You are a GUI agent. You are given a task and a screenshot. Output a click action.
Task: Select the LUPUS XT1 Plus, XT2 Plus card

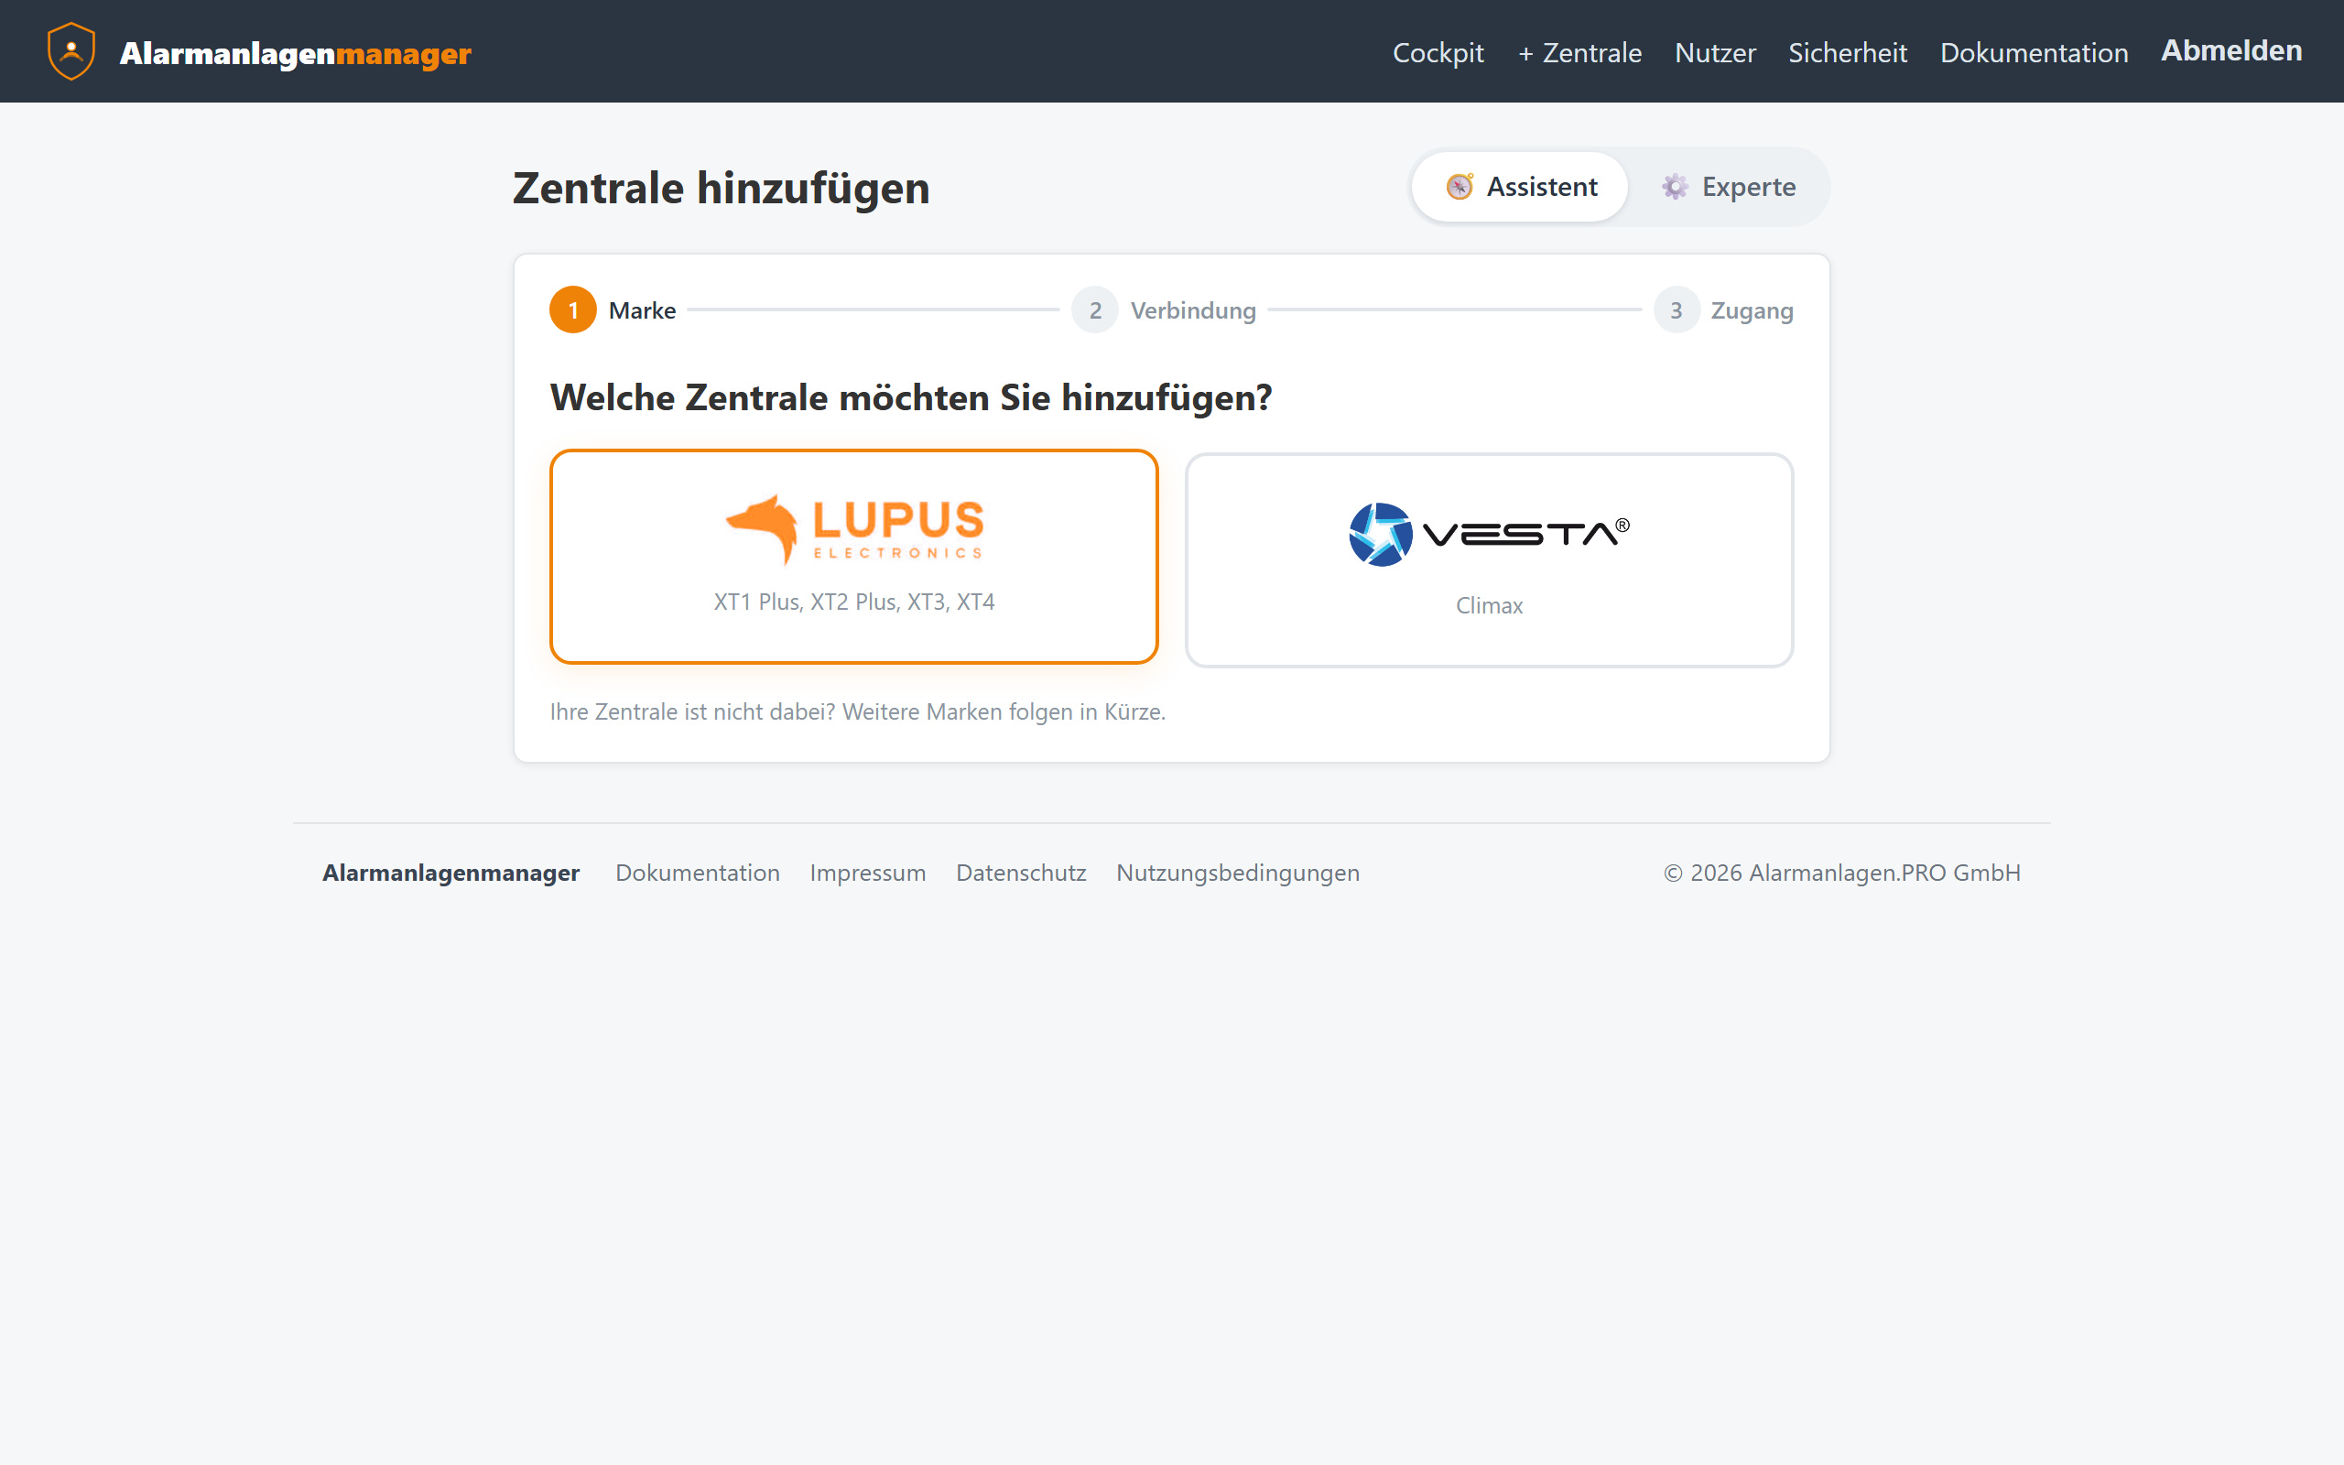853,557
